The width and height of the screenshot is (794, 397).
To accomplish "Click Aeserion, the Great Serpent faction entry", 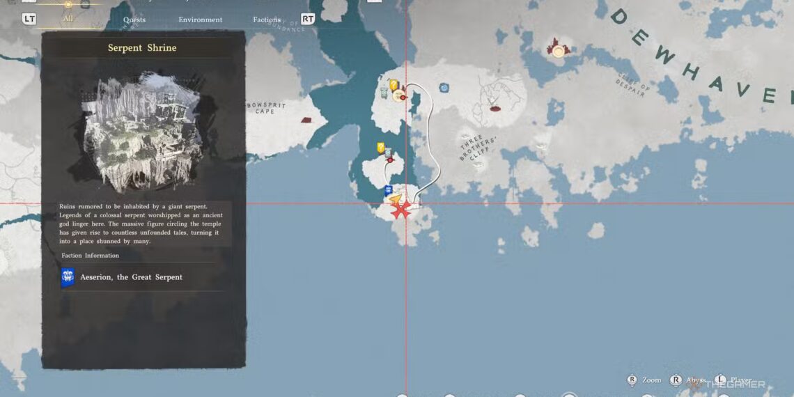I will point(131,277).
